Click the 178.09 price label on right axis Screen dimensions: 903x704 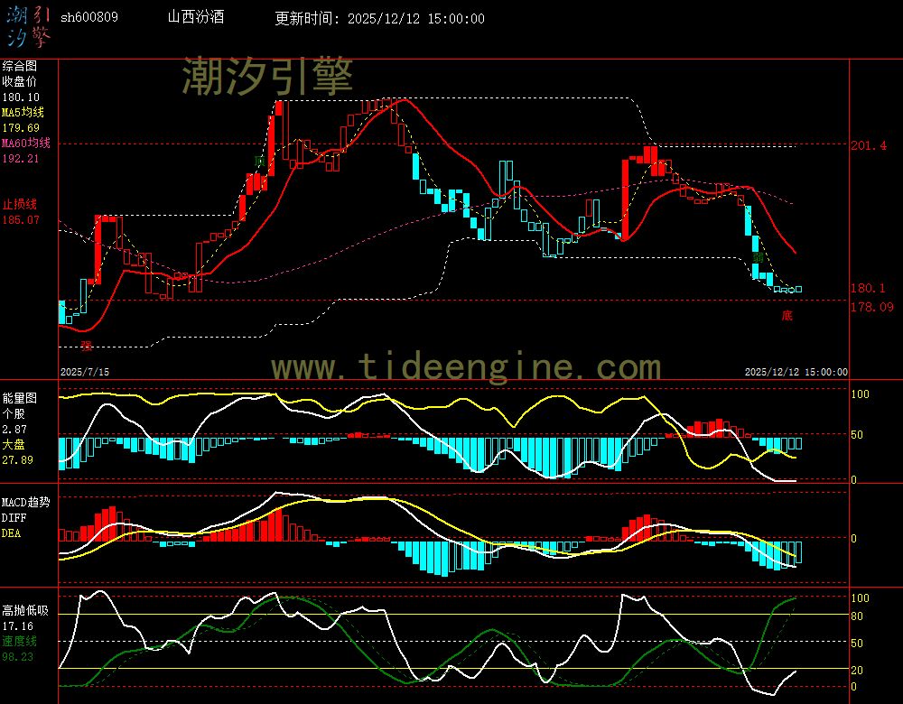pyautogui.click(x=873, y=307)
